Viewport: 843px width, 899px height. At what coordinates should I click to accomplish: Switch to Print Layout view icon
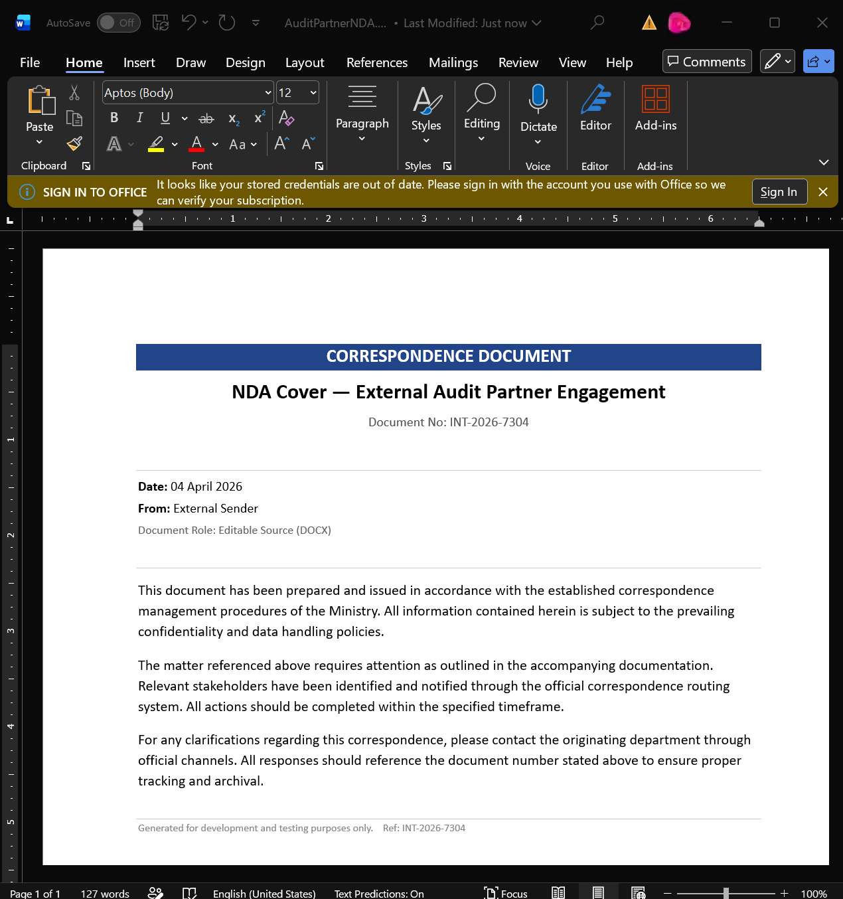click(x=598, y=893)
